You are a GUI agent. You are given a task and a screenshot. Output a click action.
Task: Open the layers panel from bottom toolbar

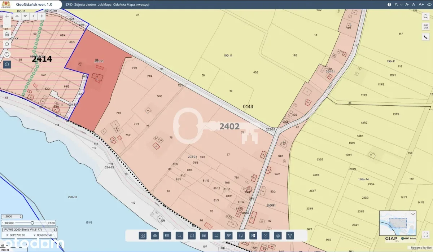tap(155, 235)
